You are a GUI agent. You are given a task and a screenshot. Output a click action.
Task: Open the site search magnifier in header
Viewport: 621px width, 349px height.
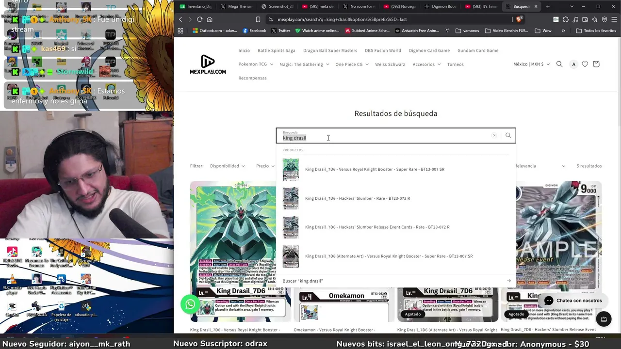pos(559,64)
